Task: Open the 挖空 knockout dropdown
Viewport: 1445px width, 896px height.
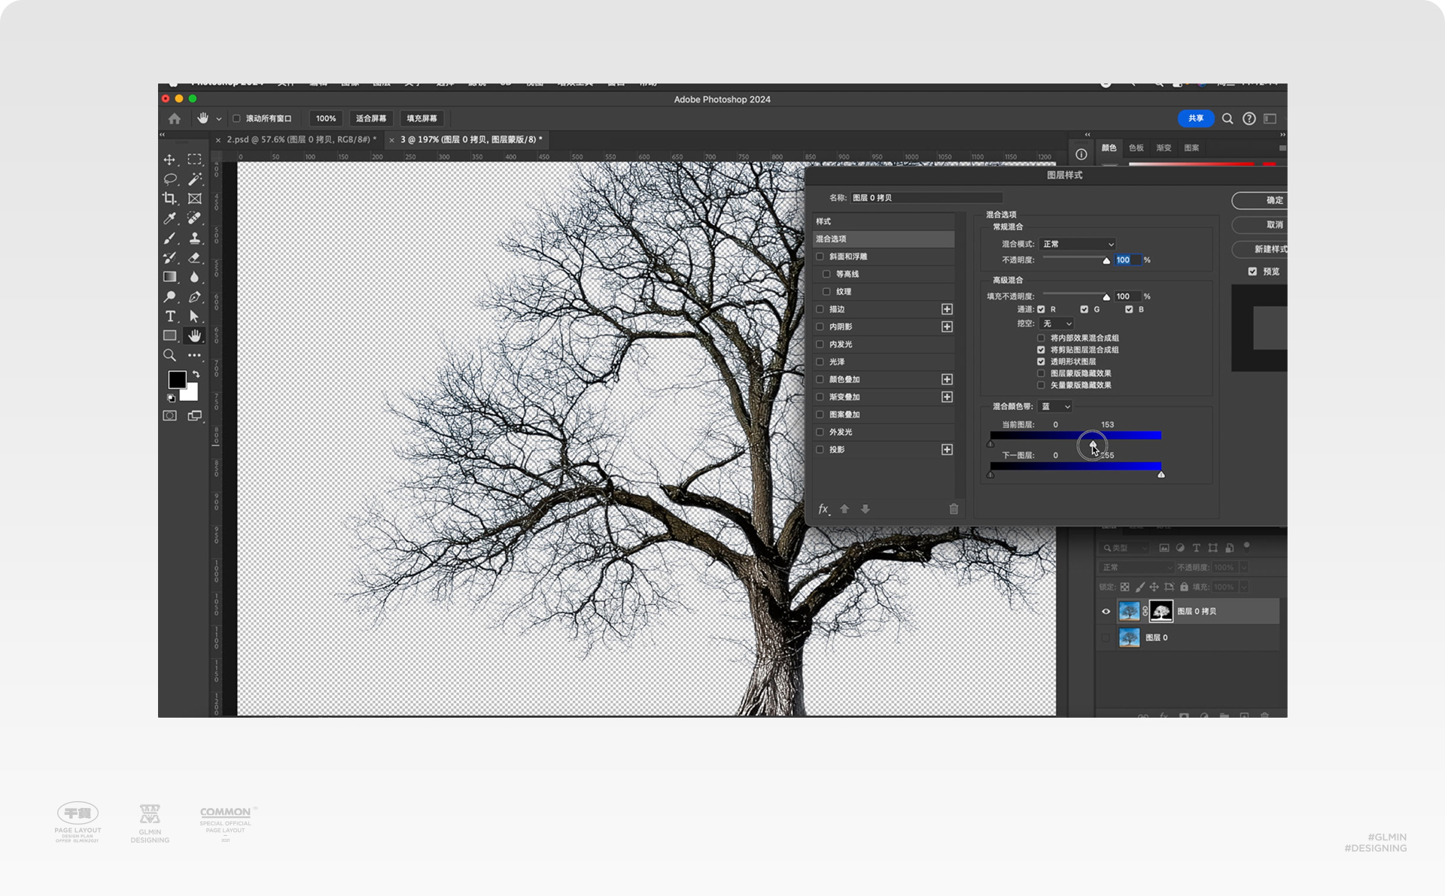Action: point(1056,323)
